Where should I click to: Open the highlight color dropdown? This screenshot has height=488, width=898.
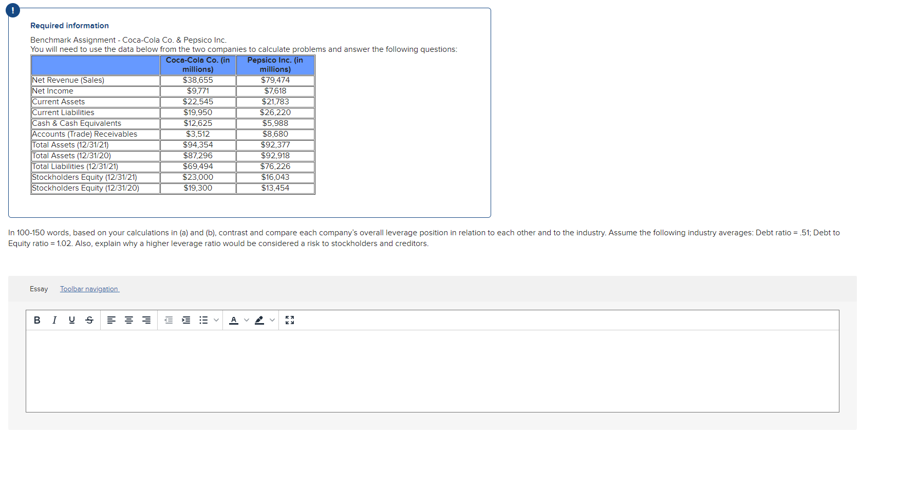click(x=272, y=320)
